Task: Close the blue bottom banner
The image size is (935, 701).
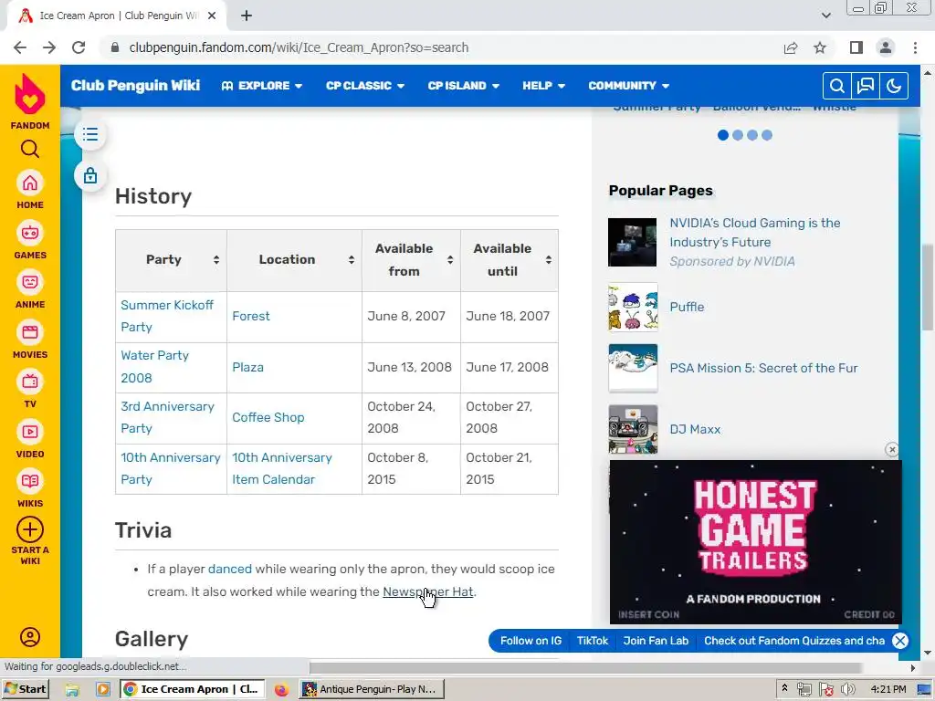Action: (900, 641)
